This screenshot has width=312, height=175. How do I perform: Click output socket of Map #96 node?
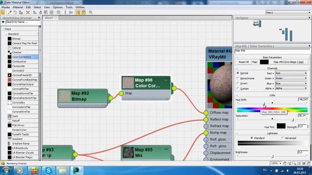(174, 88)
